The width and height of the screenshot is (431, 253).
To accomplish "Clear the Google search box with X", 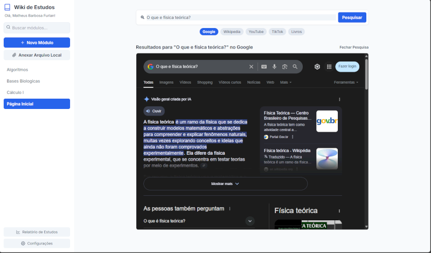I will [x=251, y=67].
